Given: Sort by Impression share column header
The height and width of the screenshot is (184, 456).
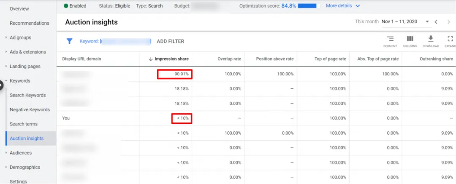Looking at the screenshot, I should (x=171, y=59).
